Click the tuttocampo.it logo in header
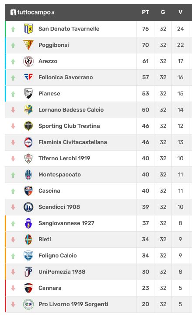Screen dimensions: 192x317 tap(32, 12)
